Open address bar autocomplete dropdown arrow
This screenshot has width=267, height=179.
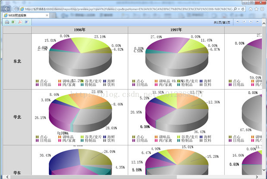tap(239, 9)
